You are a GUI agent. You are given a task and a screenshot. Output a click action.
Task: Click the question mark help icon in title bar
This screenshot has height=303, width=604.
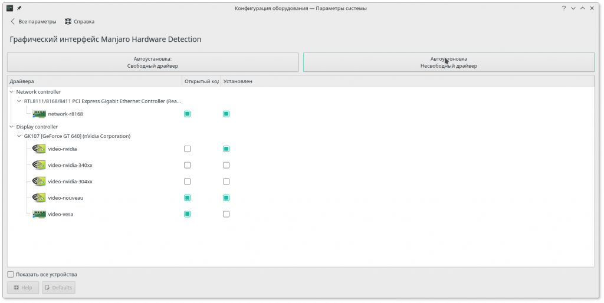(563, 8)
